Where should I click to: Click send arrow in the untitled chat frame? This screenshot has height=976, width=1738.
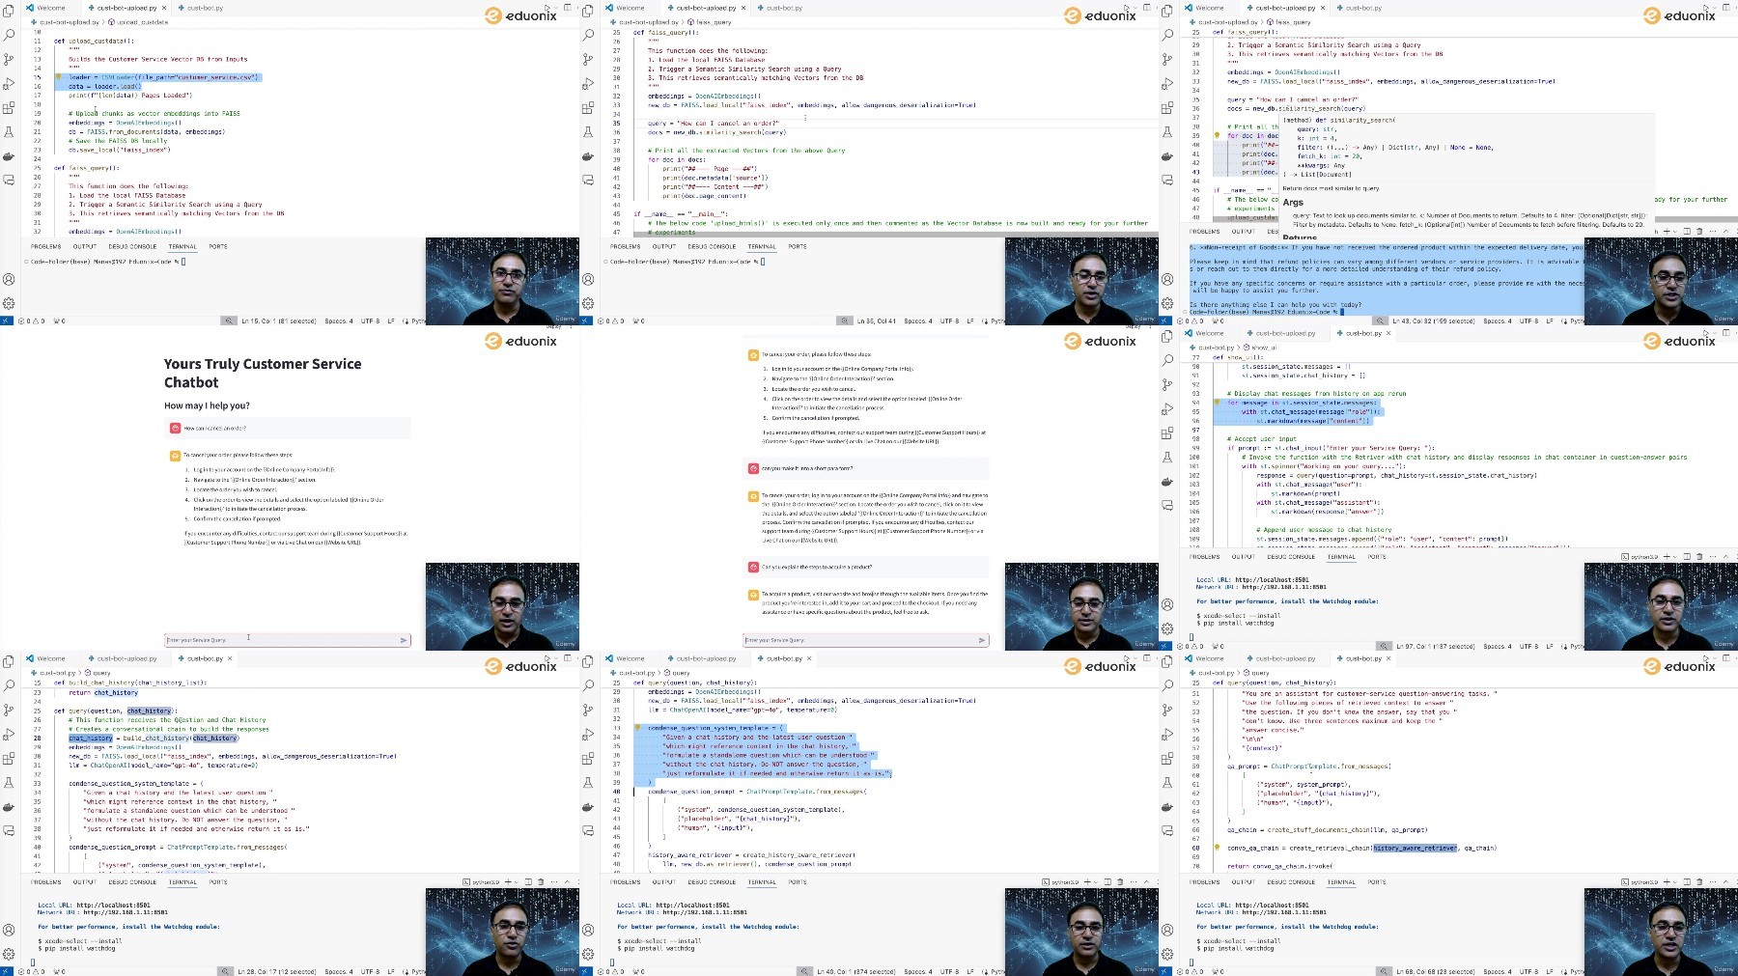coord(982,640)
